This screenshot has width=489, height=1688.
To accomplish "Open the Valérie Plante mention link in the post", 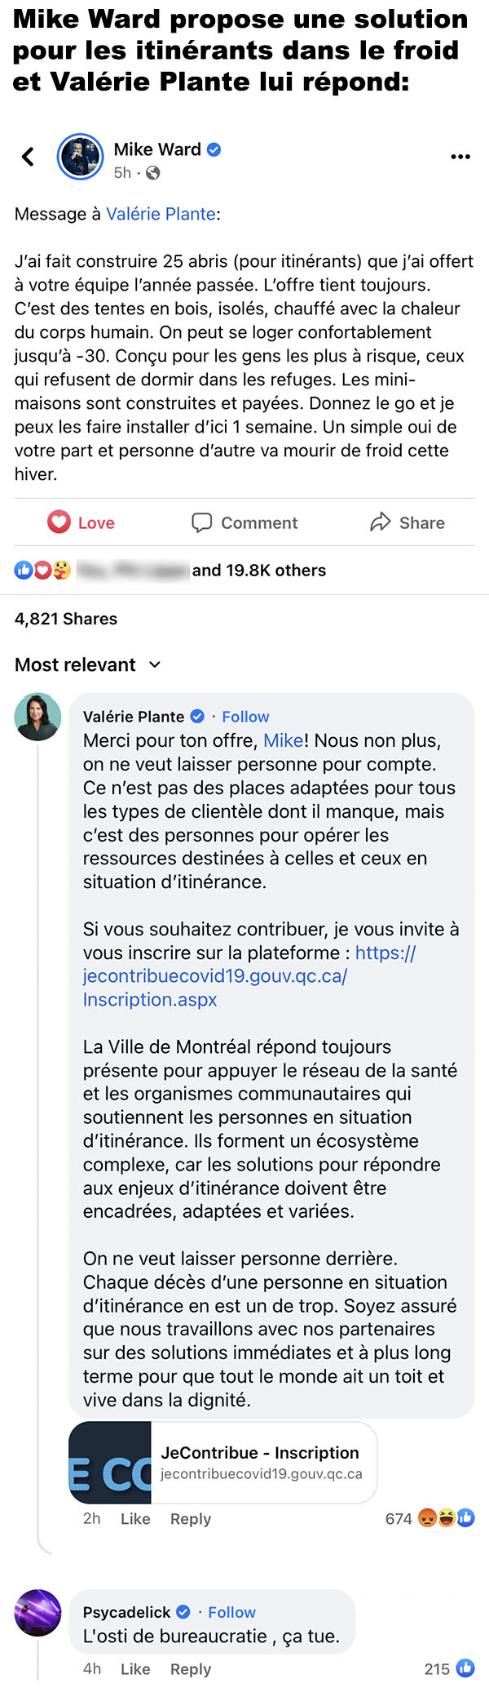I will pos(161,214).
